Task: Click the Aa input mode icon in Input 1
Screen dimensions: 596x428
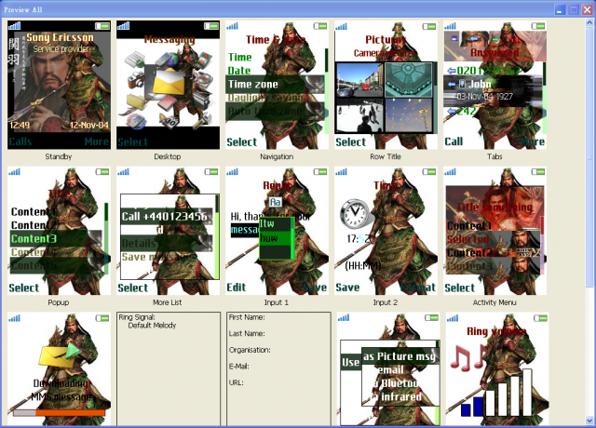Action: point(276,202)
